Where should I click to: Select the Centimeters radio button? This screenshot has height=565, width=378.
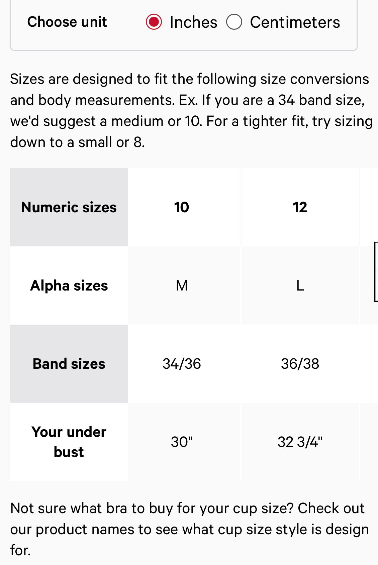[x=234, y=22]
